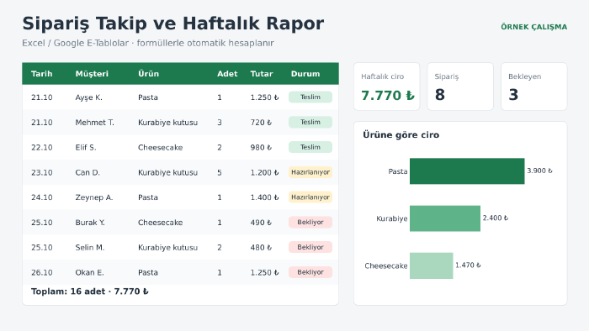Screen dimensions: 589x331
Task: Click the light green Cheesecake chart bar
Action: click(x=431, y=265)
